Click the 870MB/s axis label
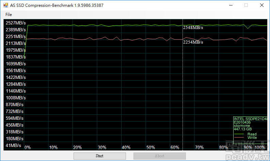 coord(14,104)
